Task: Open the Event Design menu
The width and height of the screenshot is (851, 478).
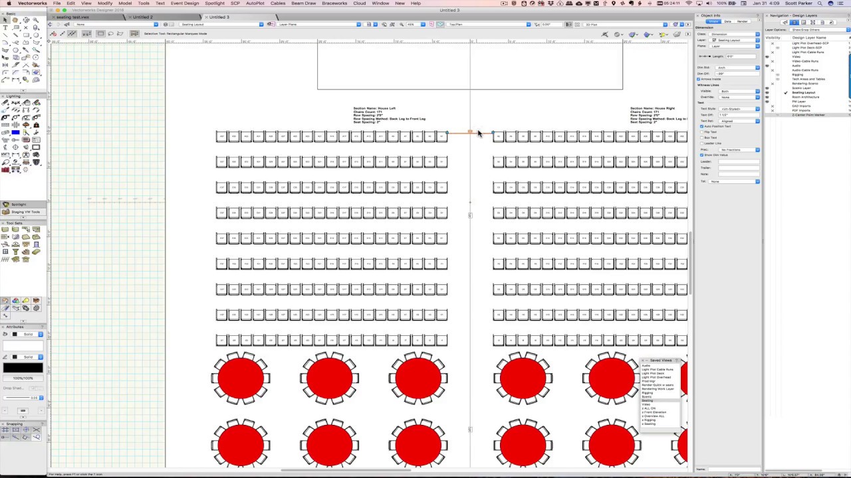Action: pyautogui.click(x=185, y=3)
